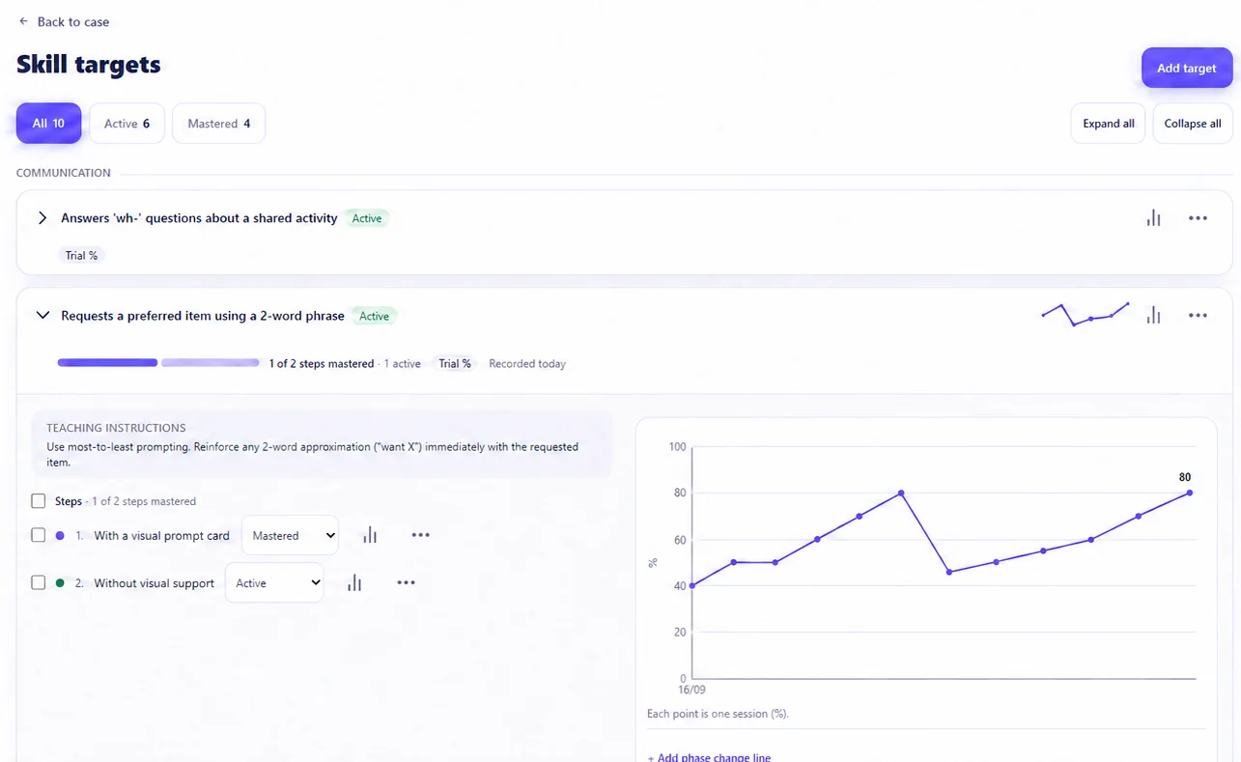Go back via the Back to case arrow
1241x762 pixels.
click(x=23, y=21)
